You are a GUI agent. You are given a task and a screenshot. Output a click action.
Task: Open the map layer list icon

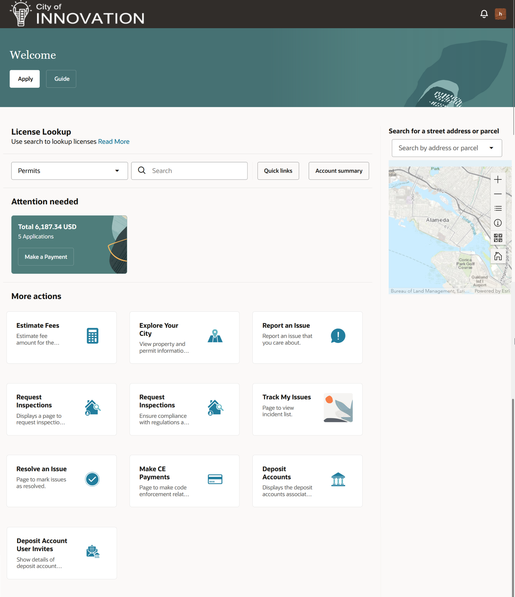(x=498, y=209)
